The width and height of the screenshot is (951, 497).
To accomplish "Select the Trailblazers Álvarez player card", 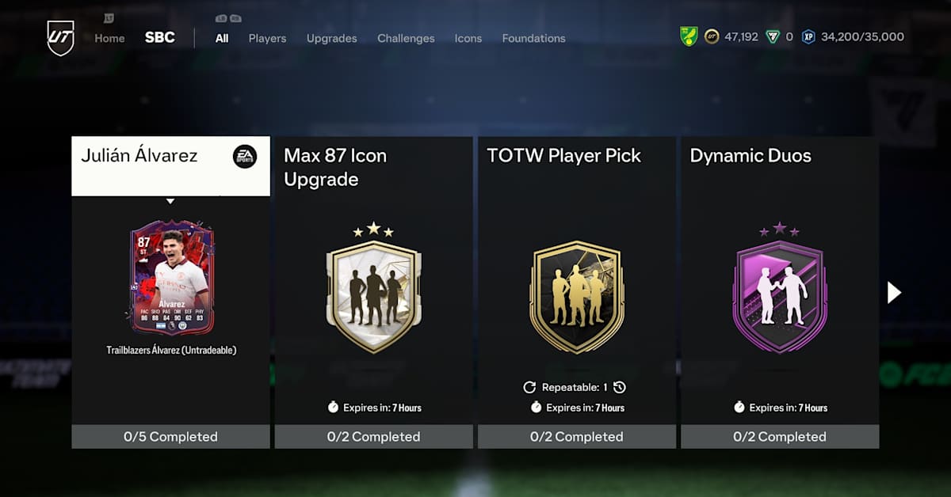I will [171, 278].
